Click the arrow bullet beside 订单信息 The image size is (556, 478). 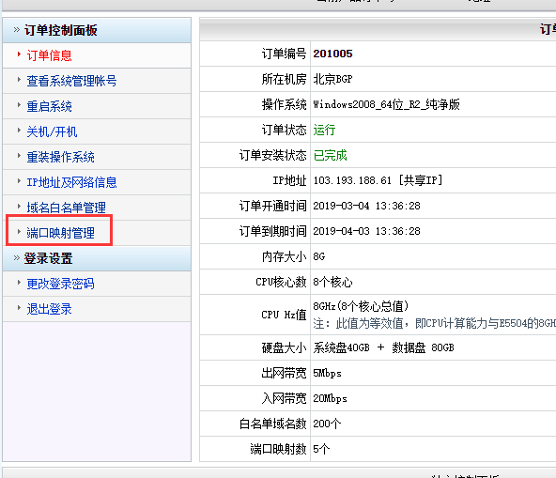point(19,54)
